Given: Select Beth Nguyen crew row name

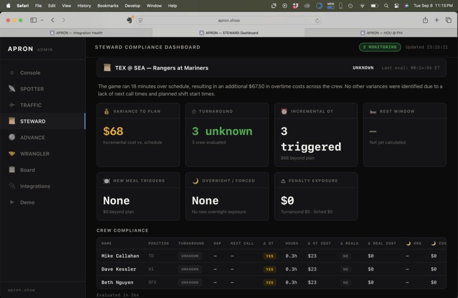Looking at the screenshot, I should [117, 283].
